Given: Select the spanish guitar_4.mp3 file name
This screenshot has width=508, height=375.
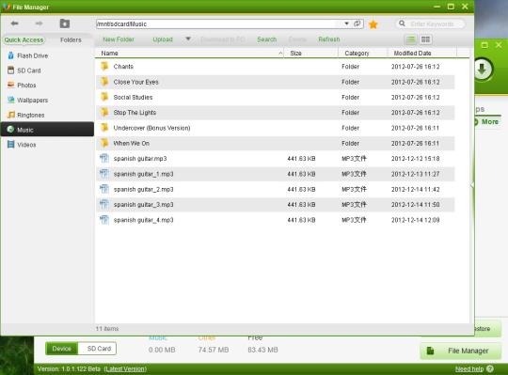Looking at the screenshot, I should (x=143, y=220).
